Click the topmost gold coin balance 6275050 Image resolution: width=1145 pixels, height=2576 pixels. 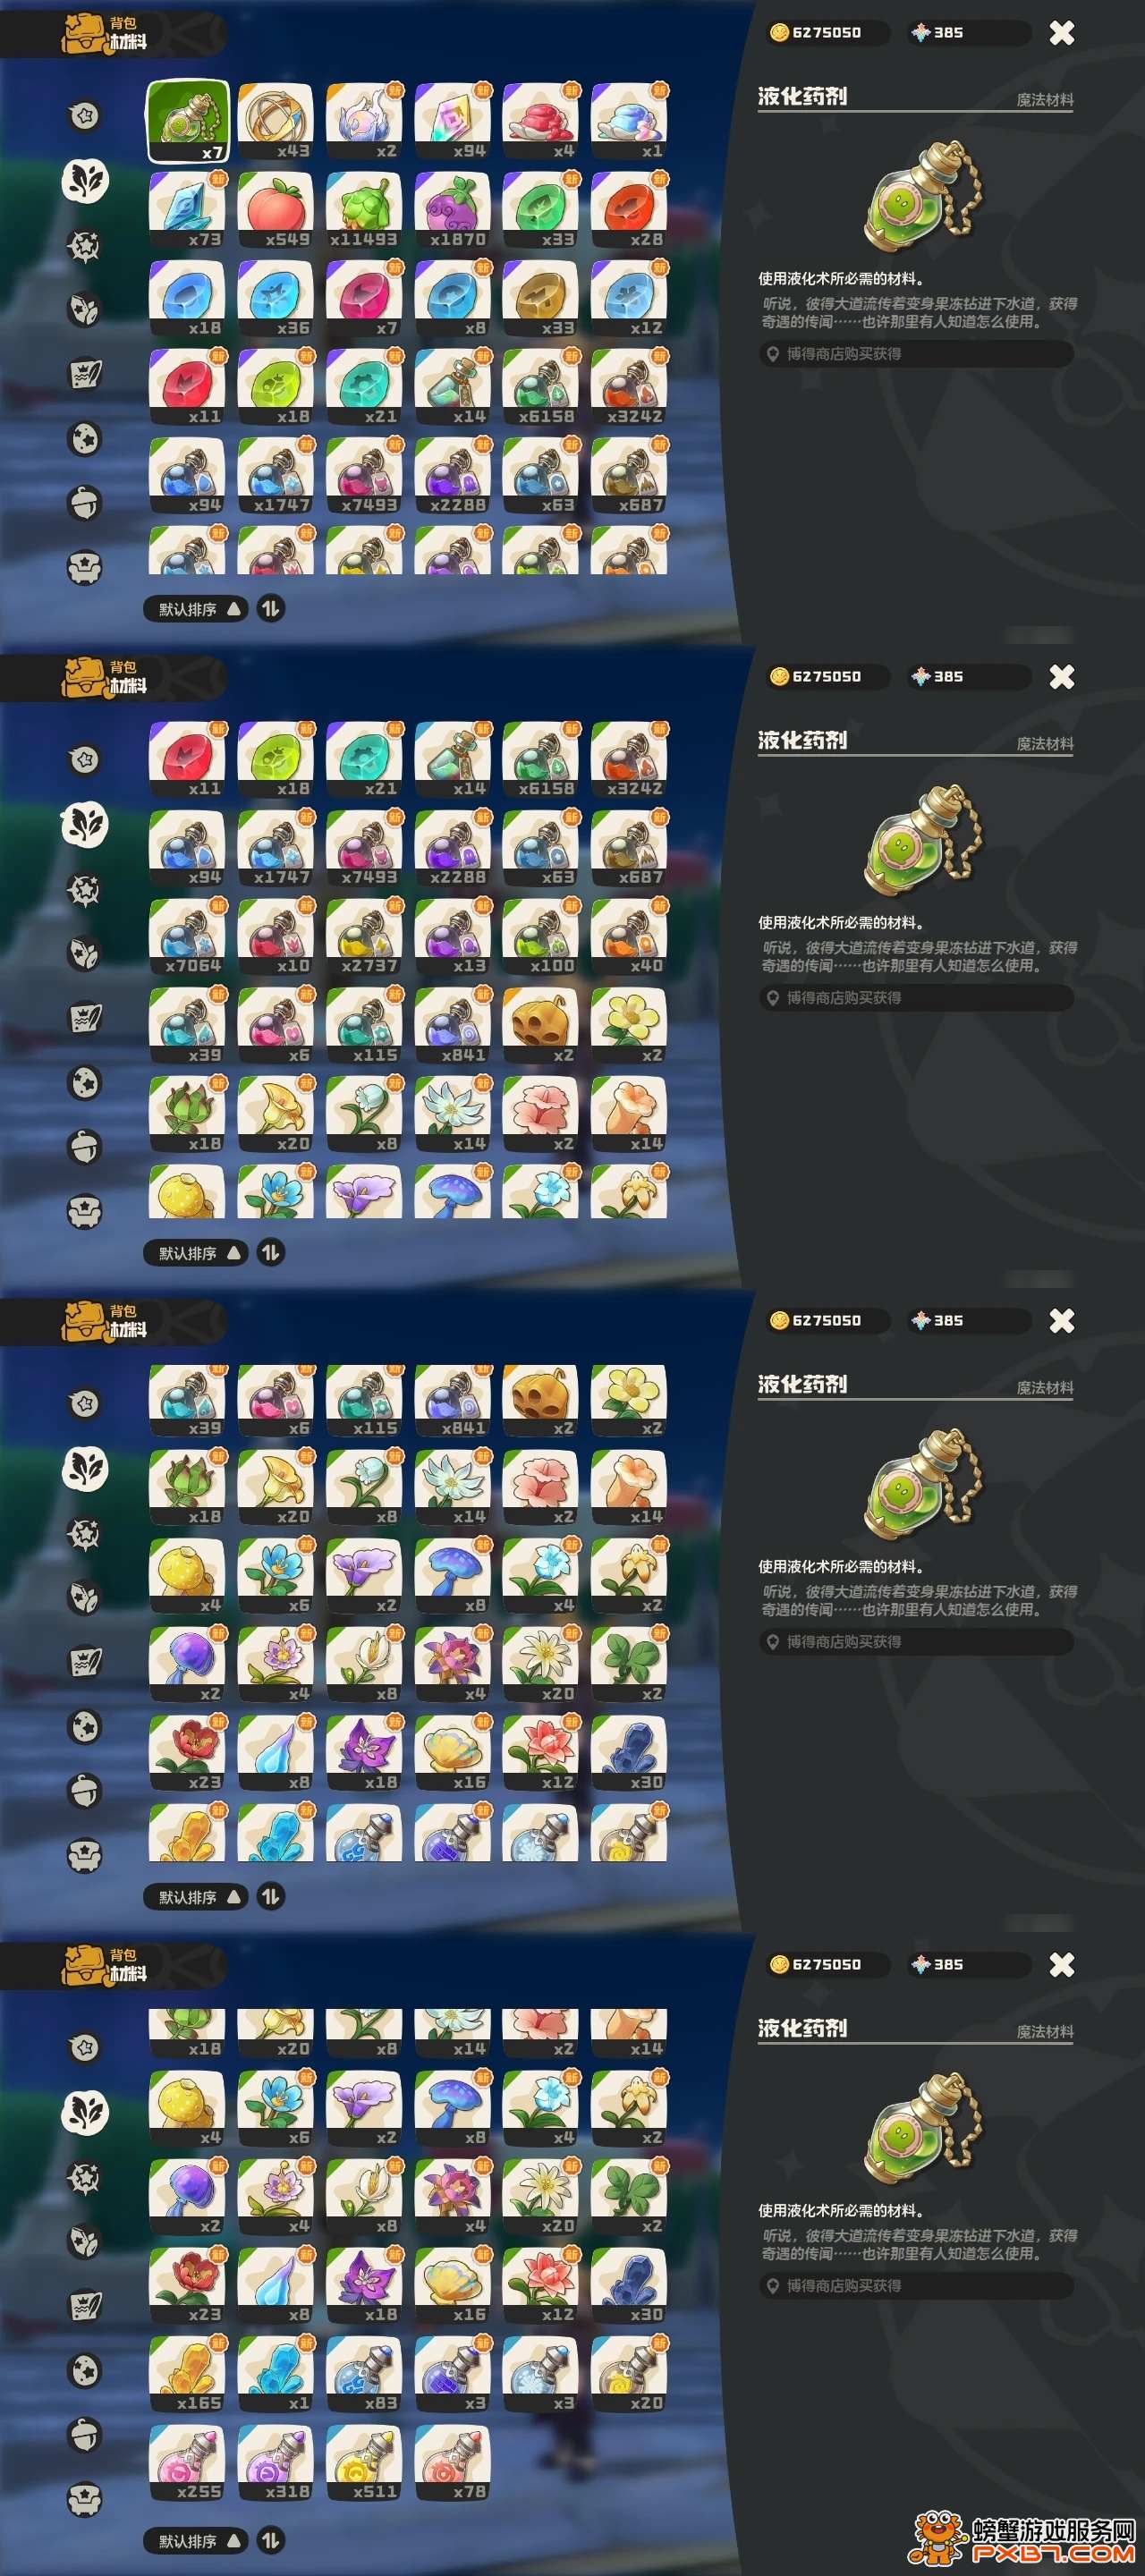point(826,33)
